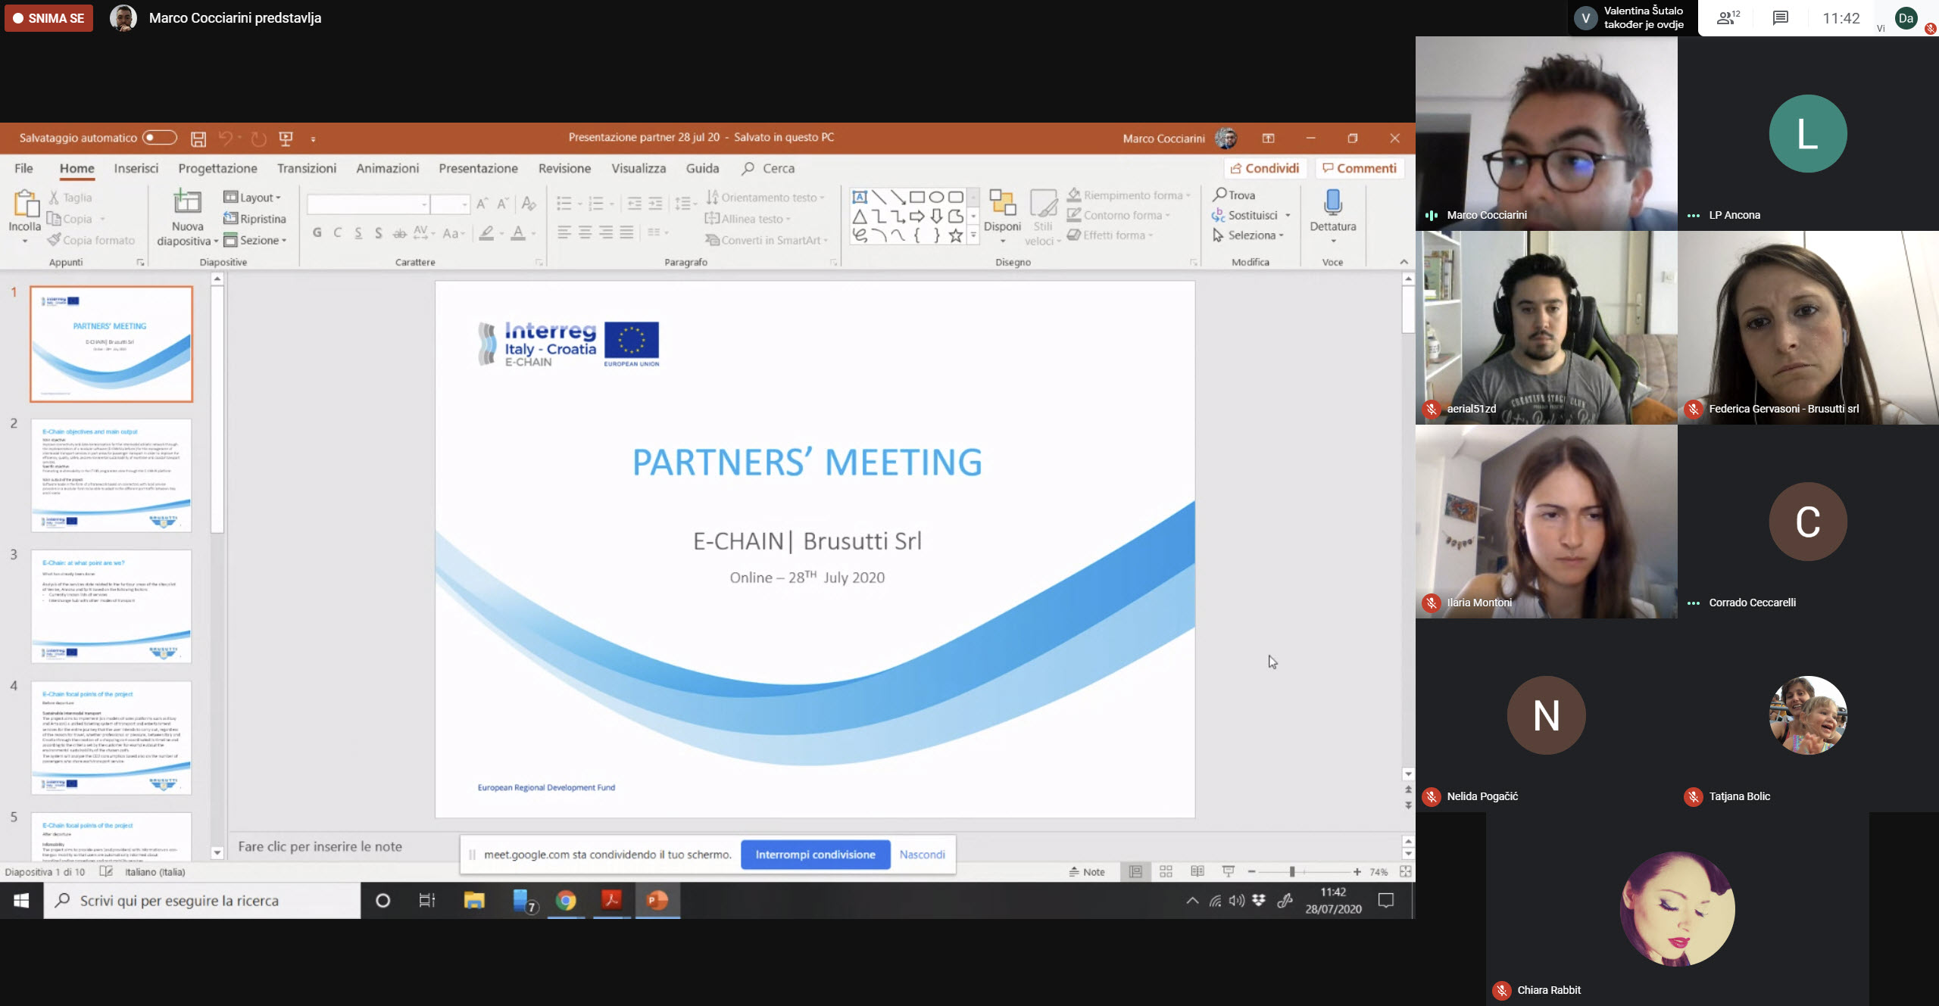Fit slide to window icon
The image size is (1939, 1006).
(x=1406, y=872)
